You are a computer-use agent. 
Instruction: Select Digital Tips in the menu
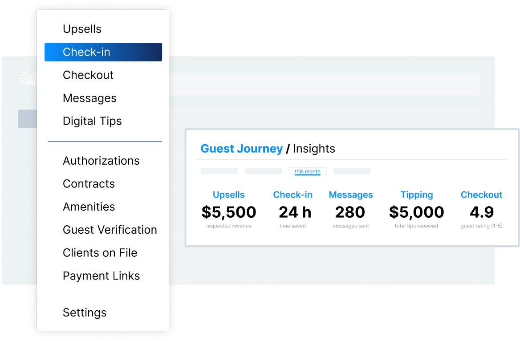92,121
